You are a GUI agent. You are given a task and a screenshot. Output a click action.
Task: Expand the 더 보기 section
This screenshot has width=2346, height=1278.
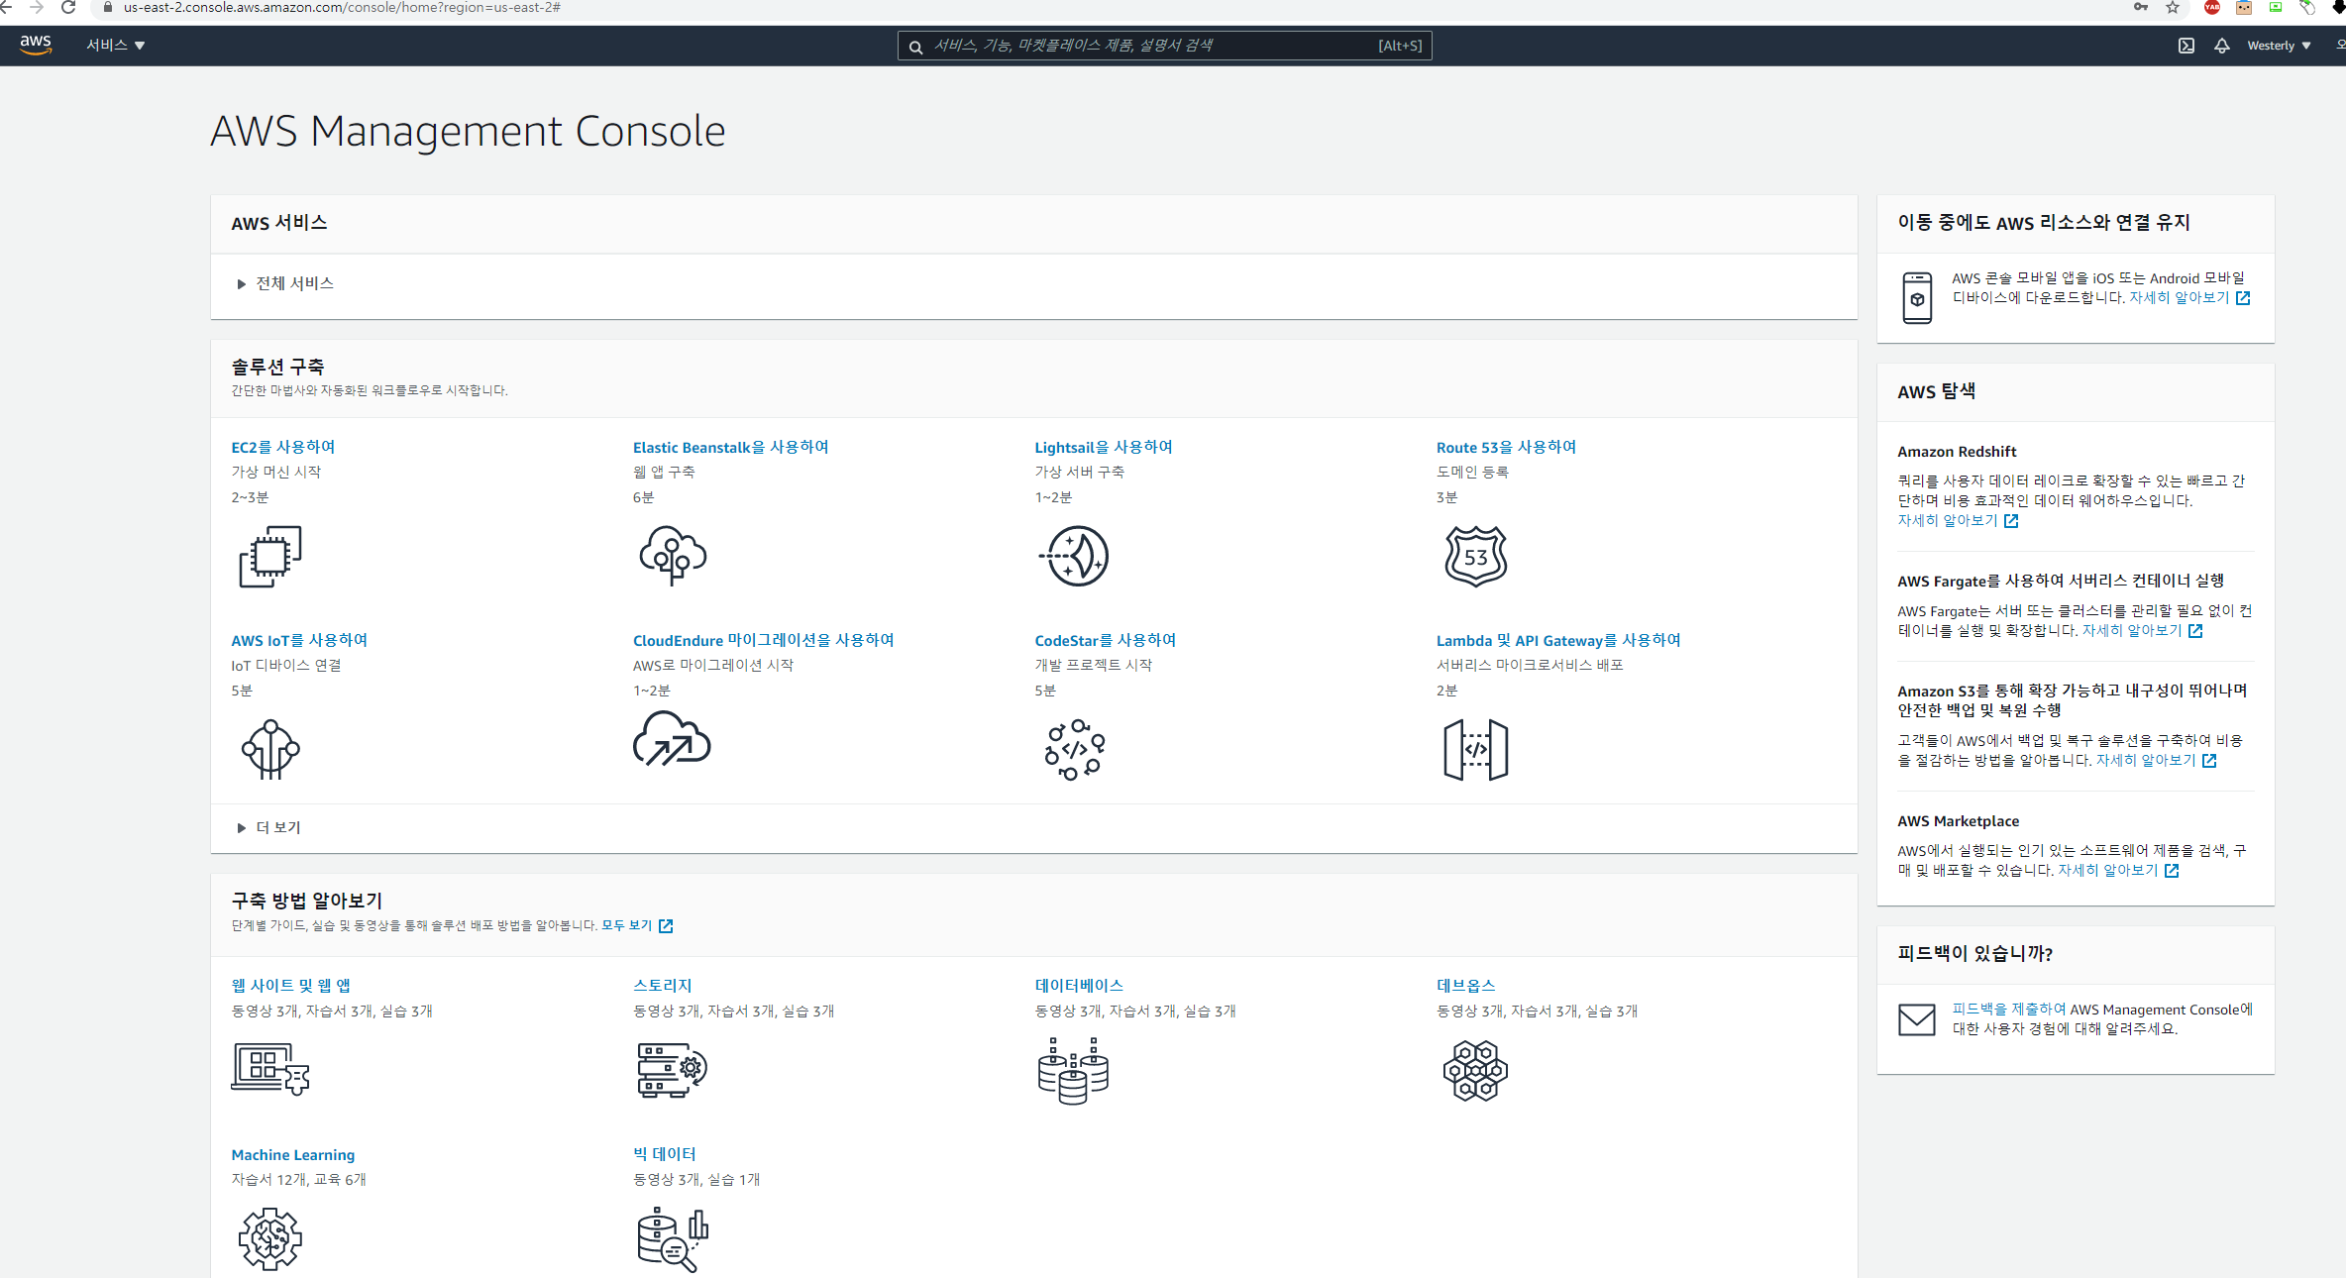(x=268, y=827)
